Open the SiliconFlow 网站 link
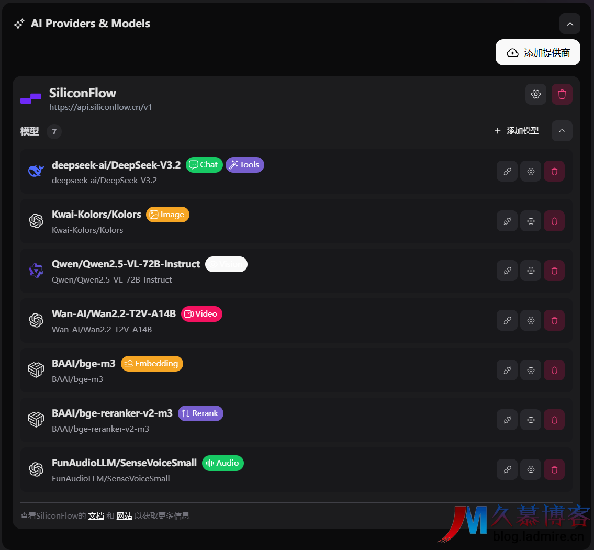 pyautogui.click(x=124, y=516)
